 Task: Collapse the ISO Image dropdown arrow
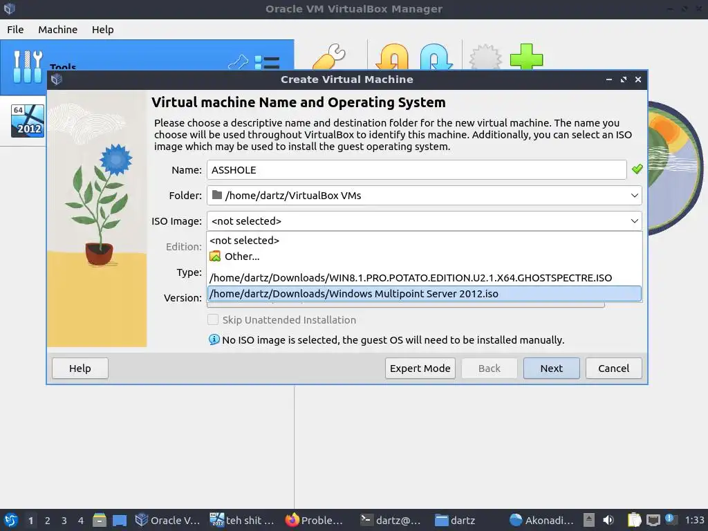(x=634, y=221)
